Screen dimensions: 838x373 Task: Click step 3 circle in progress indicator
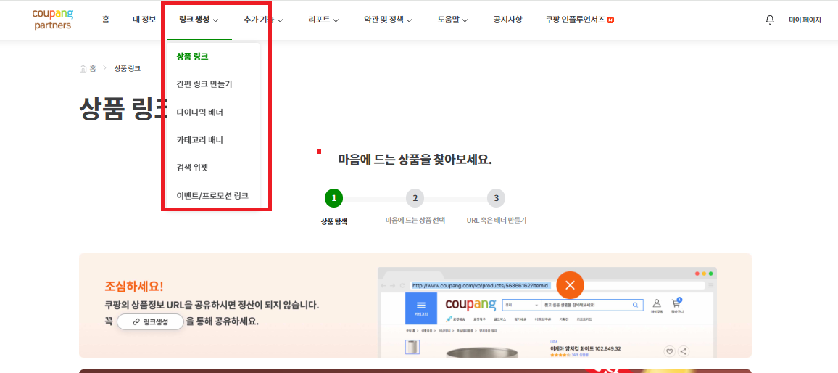click(x=496, y=199)
